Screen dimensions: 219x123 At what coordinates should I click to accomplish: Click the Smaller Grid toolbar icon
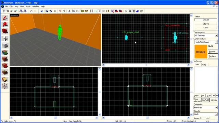coord(12,11)
